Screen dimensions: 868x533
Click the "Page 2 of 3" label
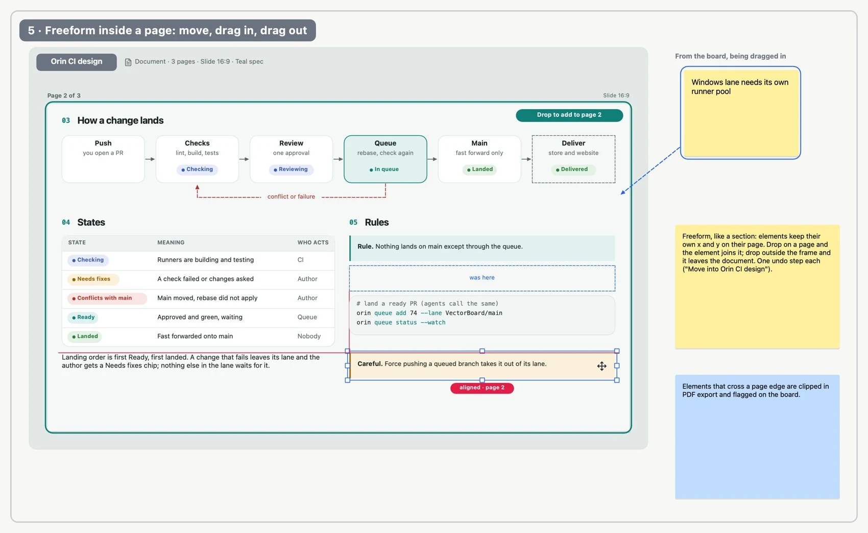click(x=64, y=96)
